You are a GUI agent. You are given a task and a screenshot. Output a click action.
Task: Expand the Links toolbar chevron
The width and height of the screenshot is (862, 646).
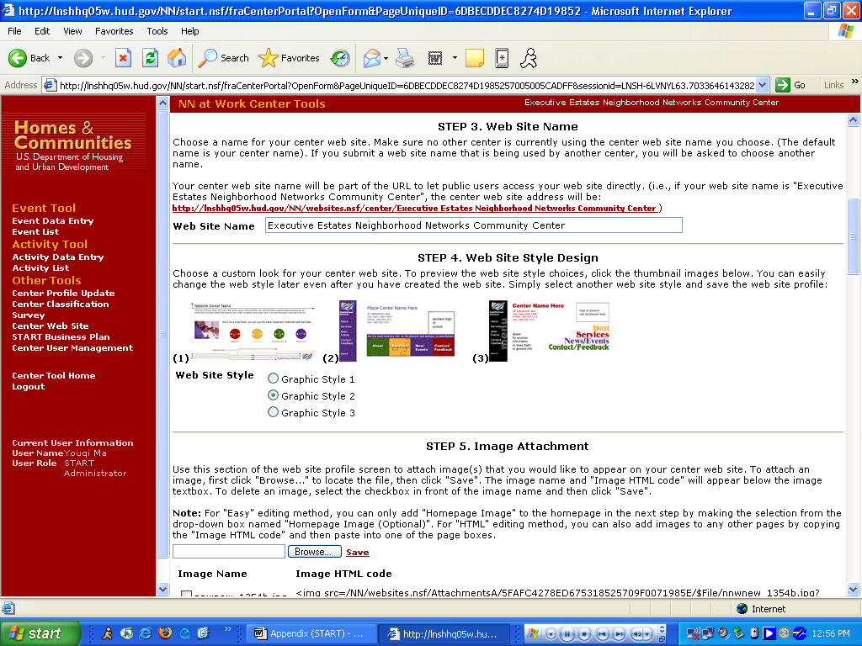tap(855, 82)
